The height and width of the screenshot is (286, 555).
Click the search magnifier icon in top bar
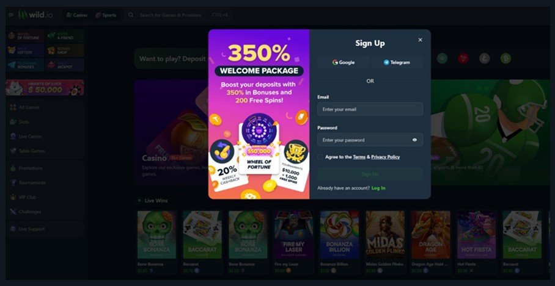[131, 15]
